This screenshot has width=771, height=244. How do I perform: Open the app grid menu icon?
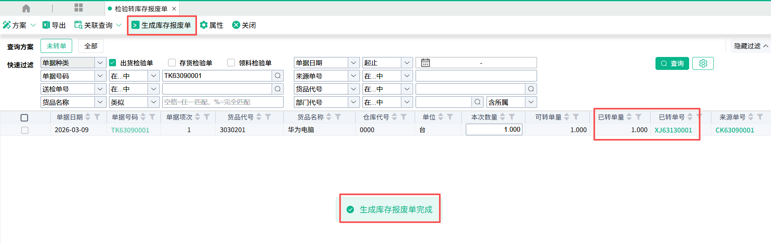78,8
